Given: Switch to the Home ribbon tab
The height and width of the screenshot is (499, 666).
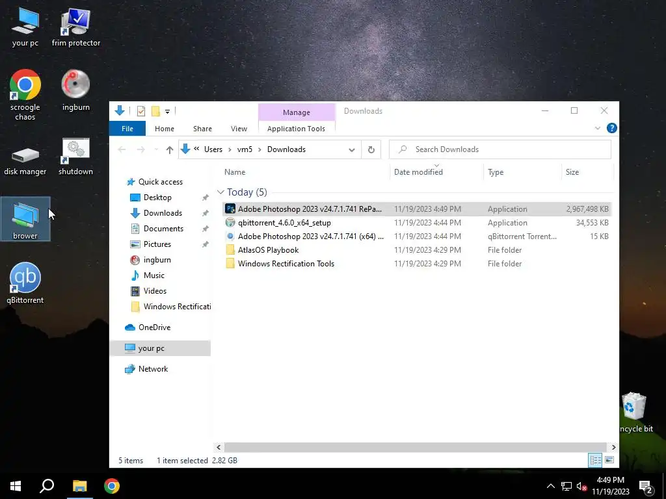Looking at the screenshot, I should (x=165, y=129).
